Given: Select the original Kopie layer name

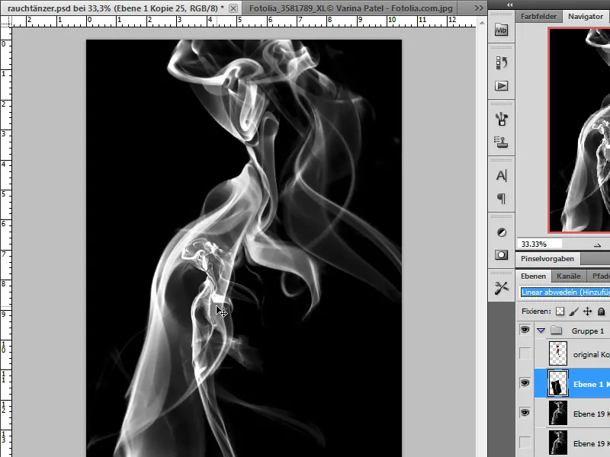Looking at the screenshot, I should click(592, 354).
